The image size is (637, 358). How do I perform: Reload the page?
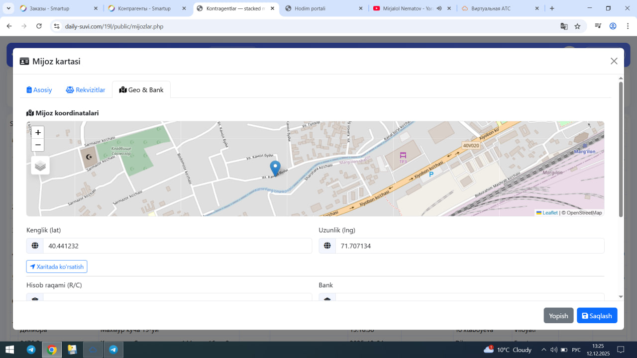pyautogui.click(x=39, y=26)
